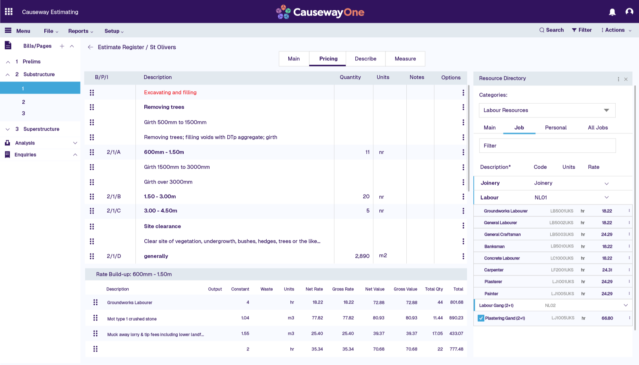
Task: Open the Filter tool in the toolbar
Action: coord(575,30)
